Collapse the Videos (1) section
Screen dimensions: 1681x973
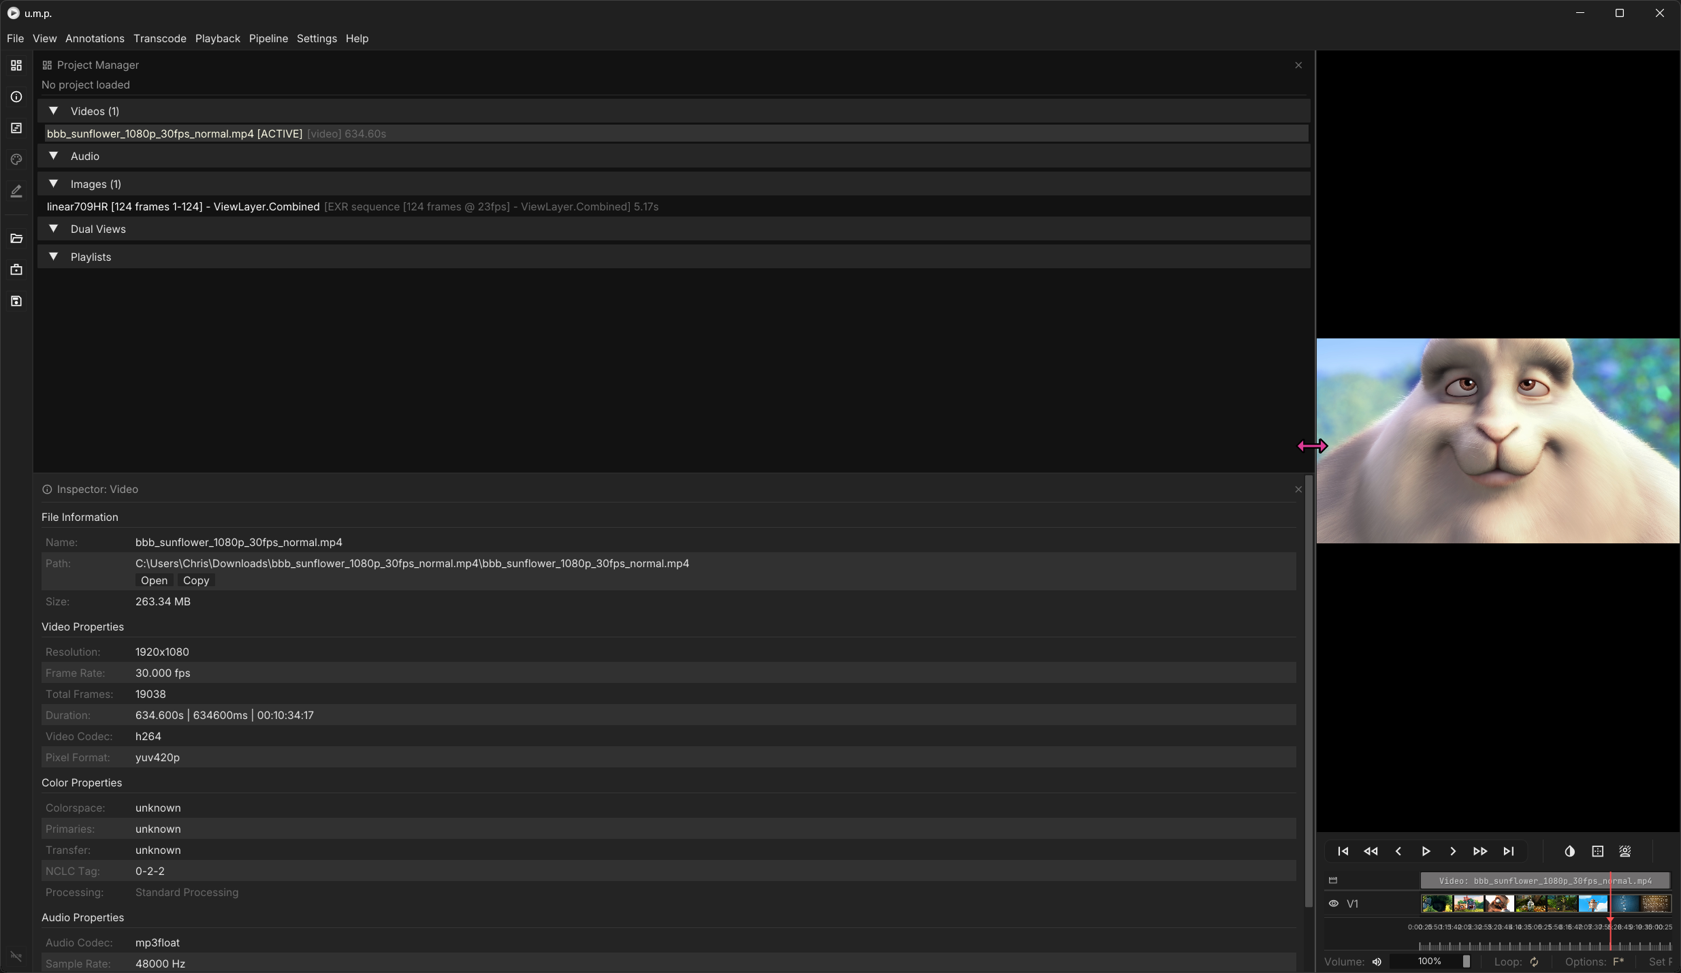pyautogui.click(x=54, y=111)
